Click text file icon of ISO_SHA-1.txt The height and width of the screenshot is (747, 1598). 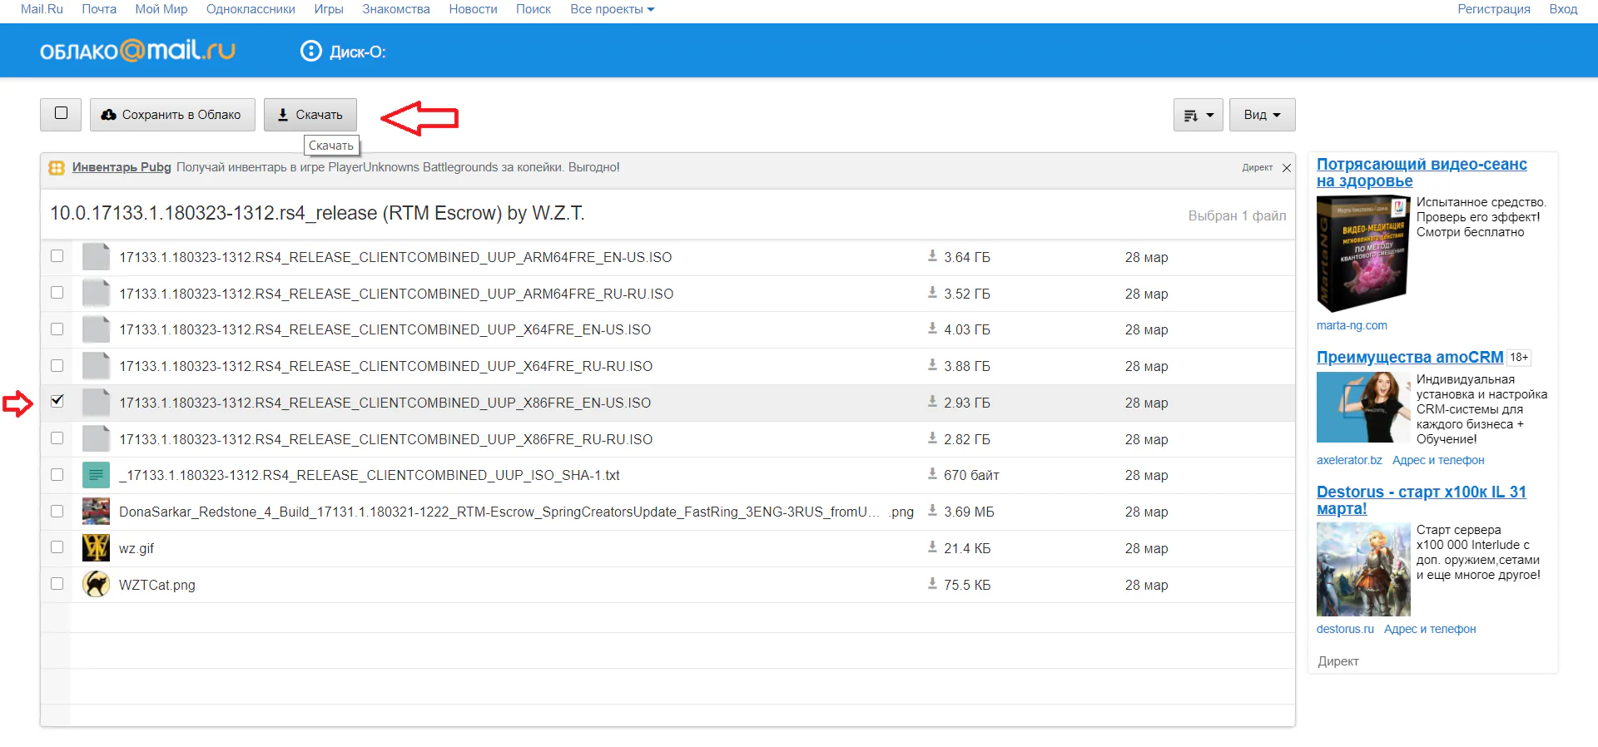97,475
